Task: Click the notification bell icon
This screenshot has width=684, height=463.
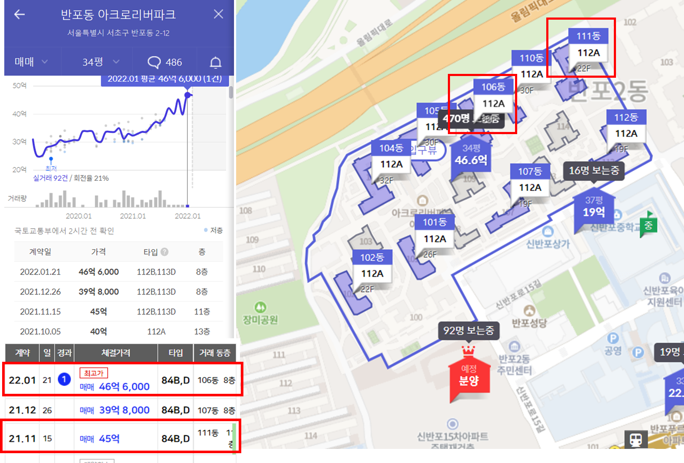Action: pyautogui.click(x=216, y=62)
